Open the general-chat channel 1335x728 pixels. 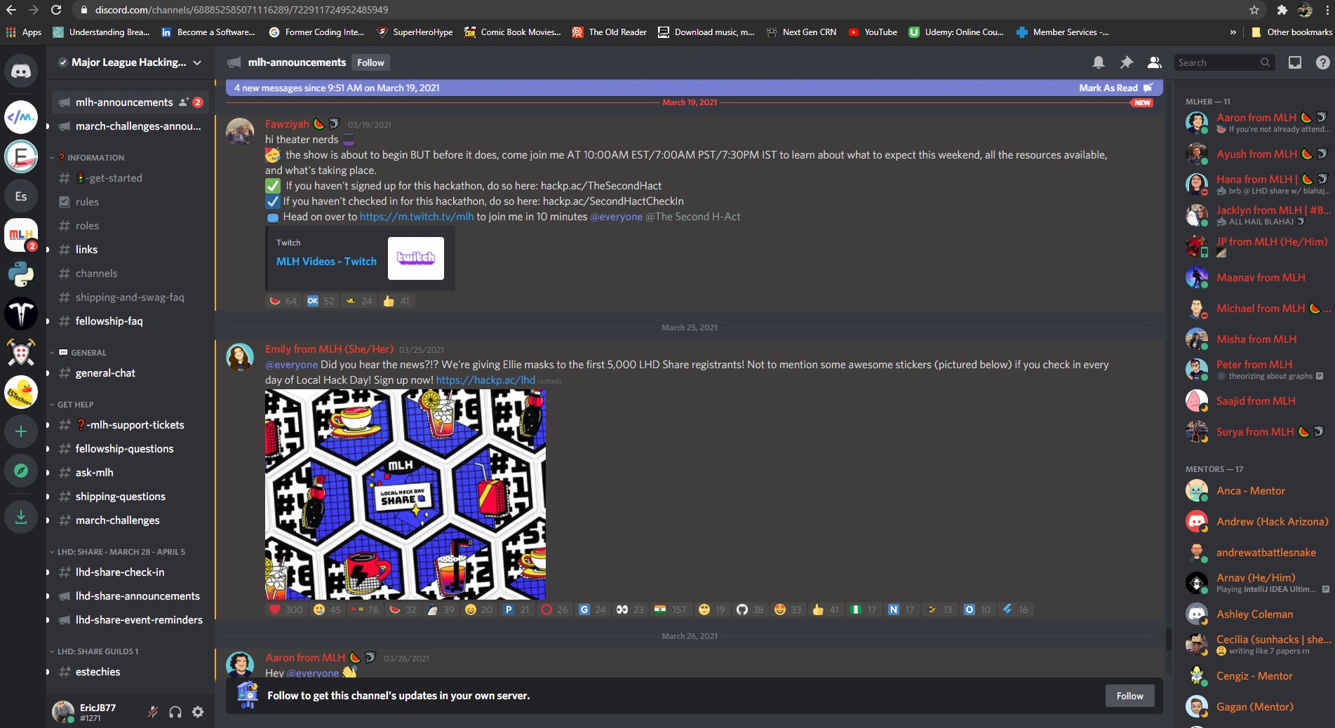105,373
